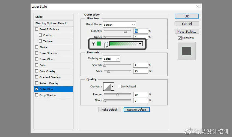232x137 pixels.
Task: Click the Opacity slider handle
Action: pos(125,31)
